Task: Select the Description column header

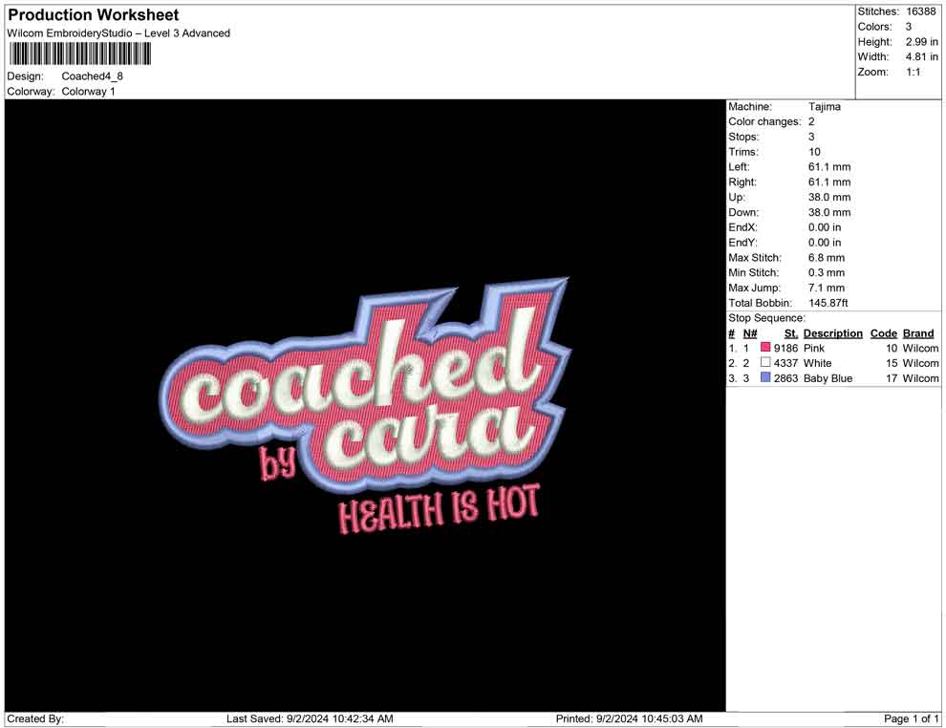Action: click(x=832, y=333)
